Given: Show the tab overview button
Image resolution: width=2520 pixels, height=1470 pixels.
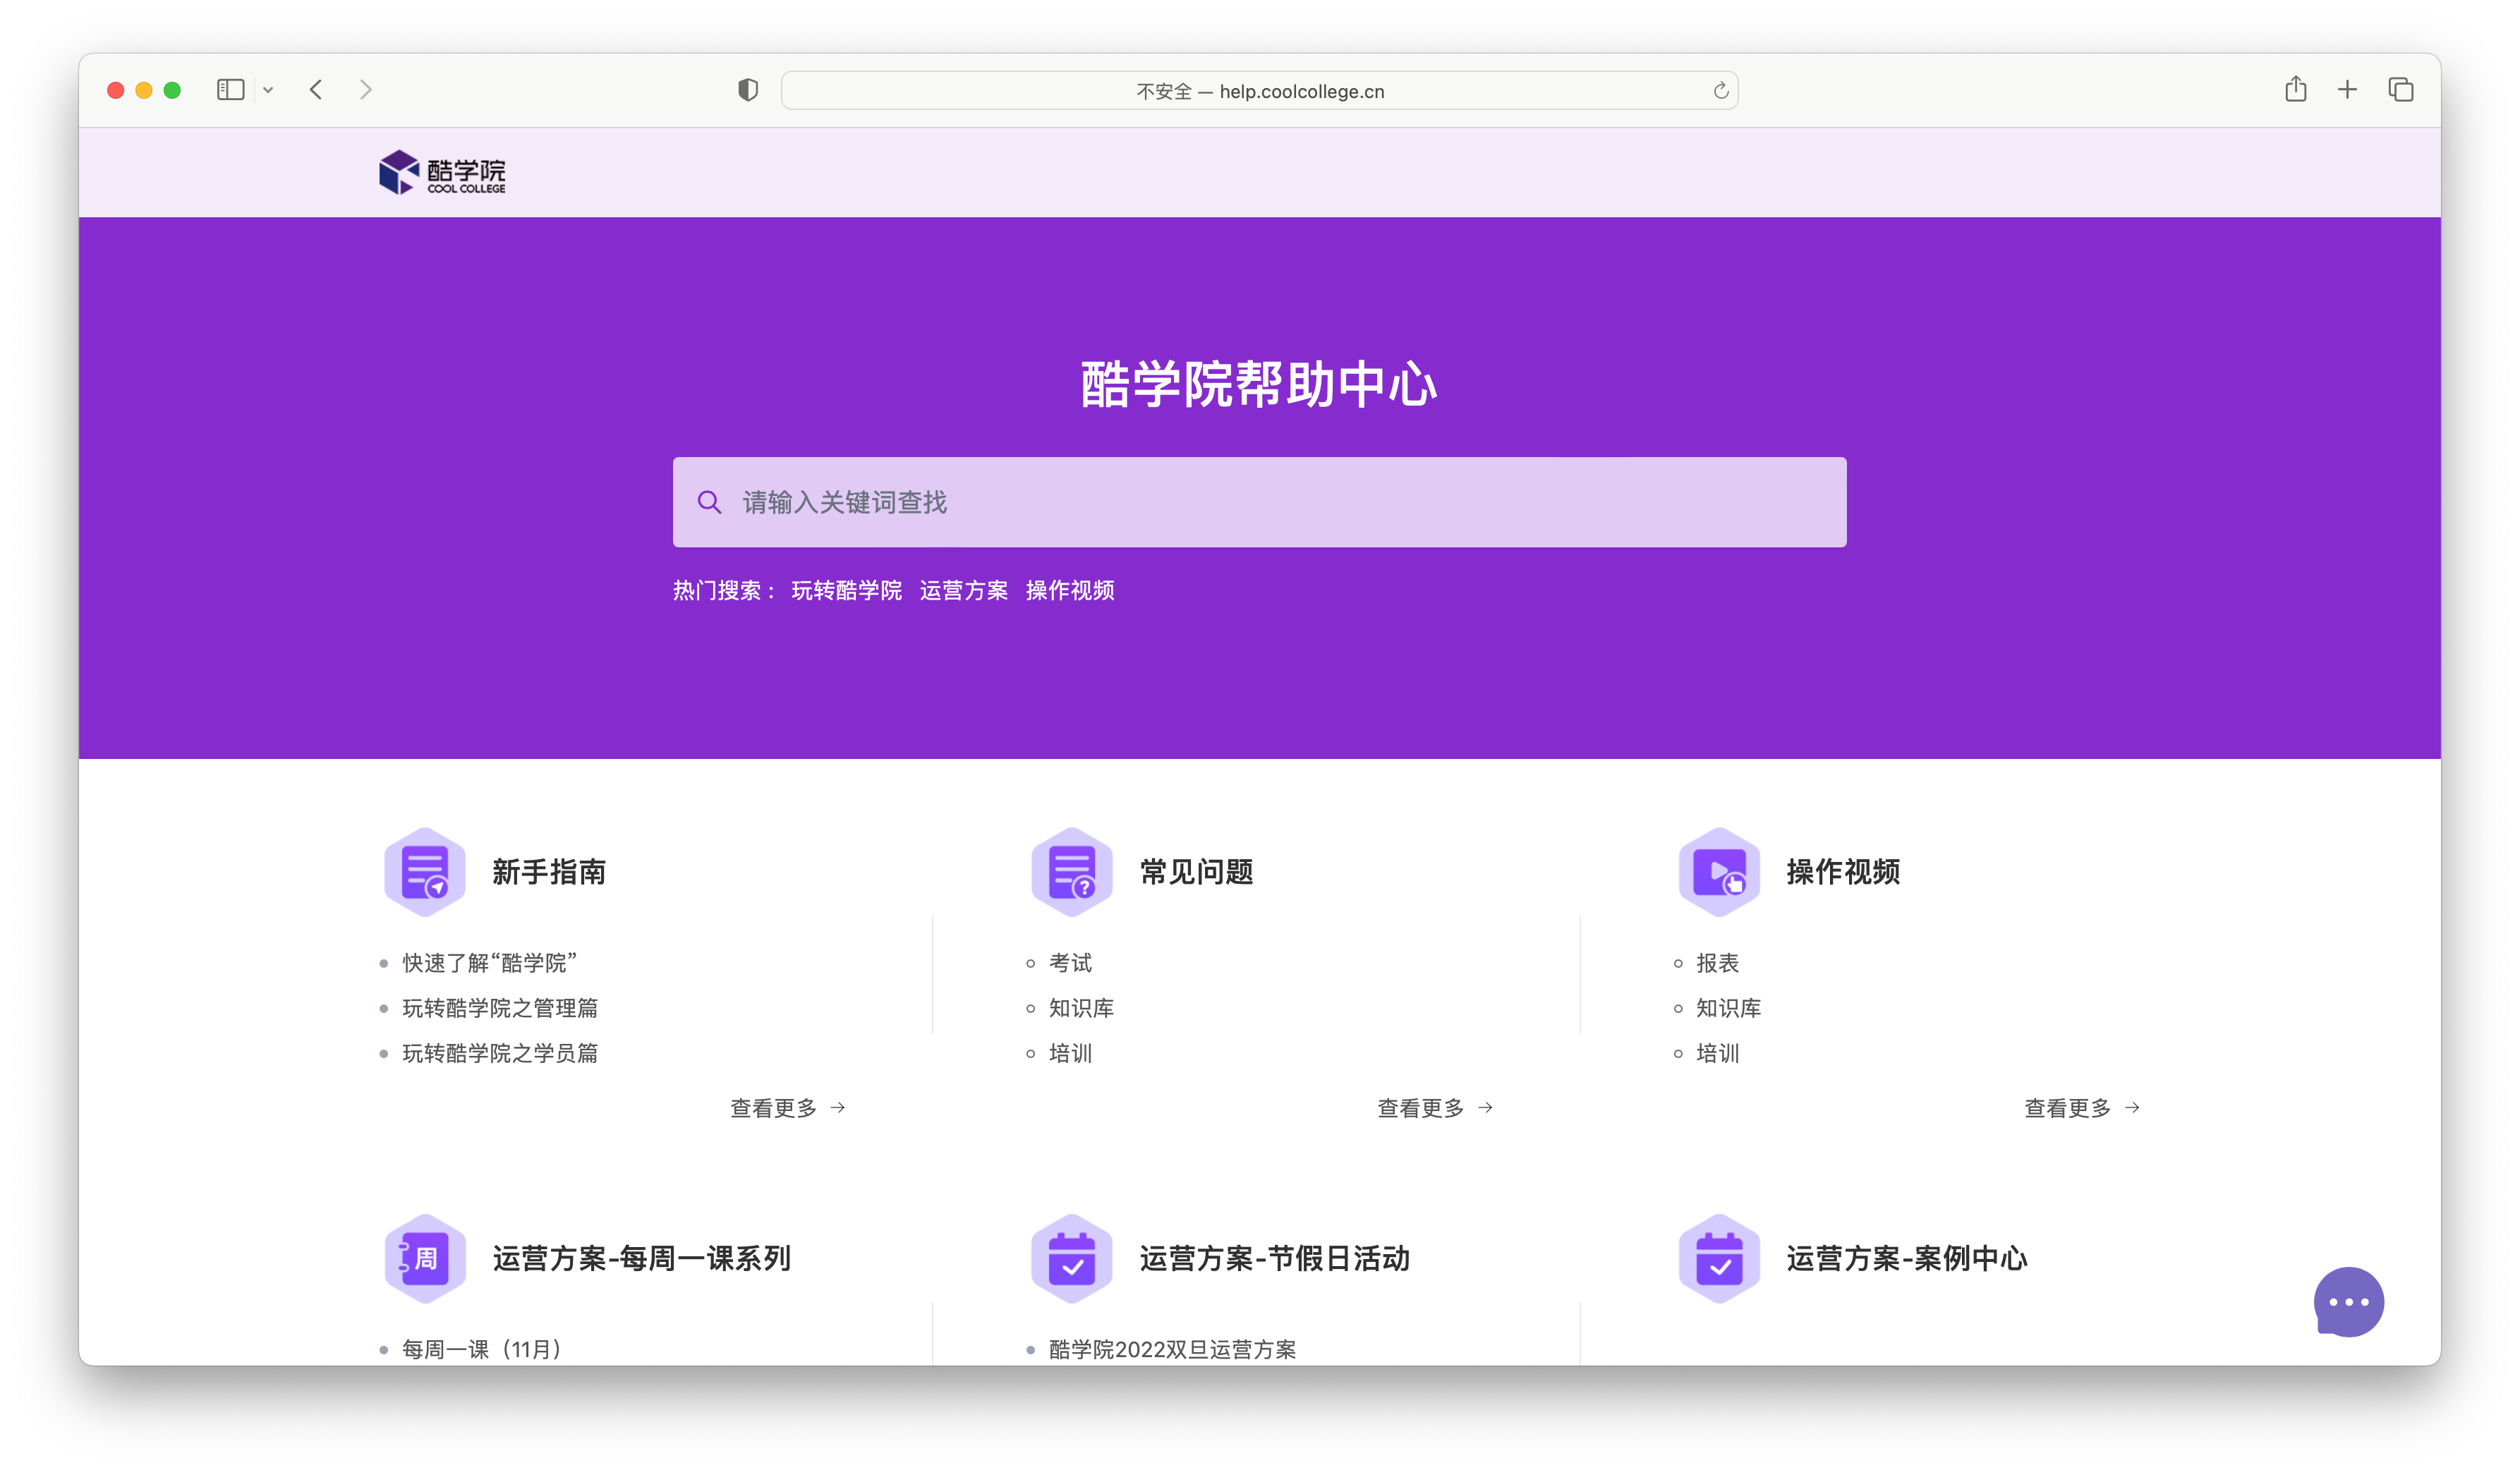Looking at the screenshot, I should pos(2400,90).
